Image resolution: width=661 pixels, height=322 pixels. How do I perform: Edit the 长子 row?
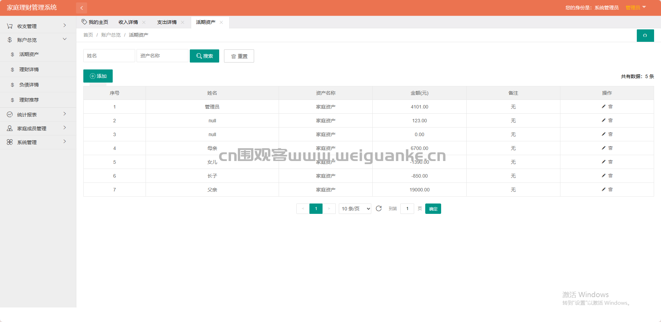[x=604, y=176]
